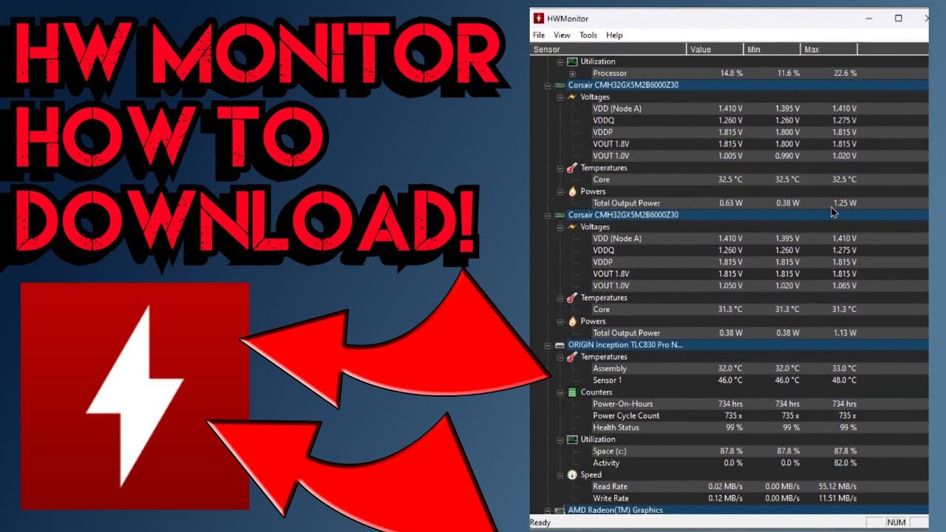Click the green Counters icon
946x532 pixels.
571,392
